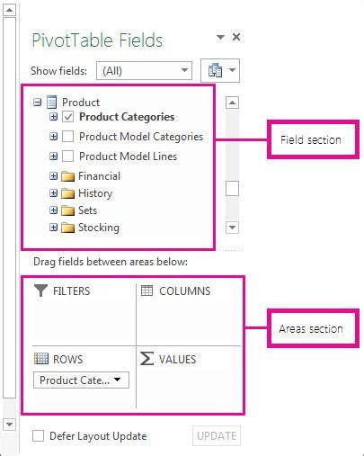Click the Product table icon
Viewport: 364px width, 456px height.
click(x=52, y=103)
